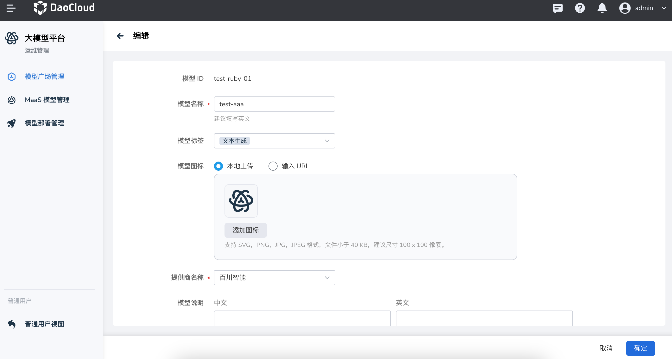
Task: Open the notification bell icon
Action: (x=602, y=8)
